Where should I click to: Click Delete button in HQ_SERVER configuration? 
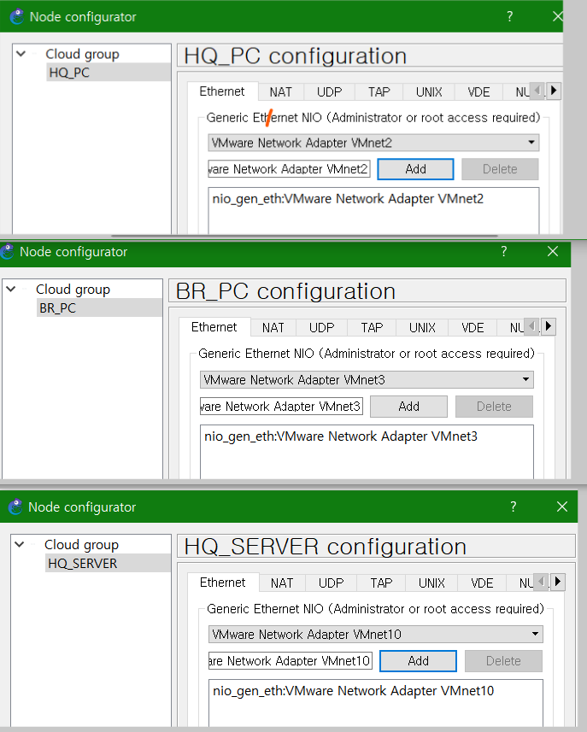coord(503,661)
